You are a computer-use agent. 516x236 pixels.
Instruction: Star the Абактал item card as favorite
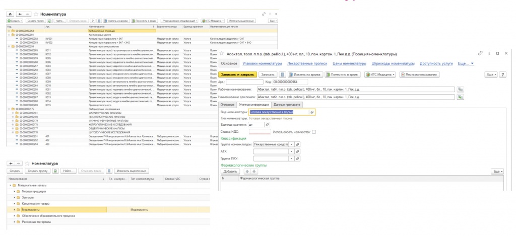[x=222, y=53]
